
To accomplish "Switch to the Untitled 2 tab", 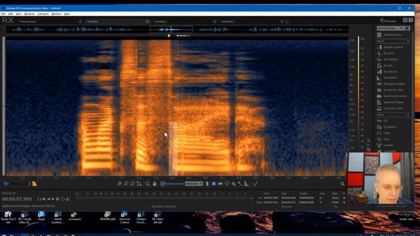I will 160,22.
